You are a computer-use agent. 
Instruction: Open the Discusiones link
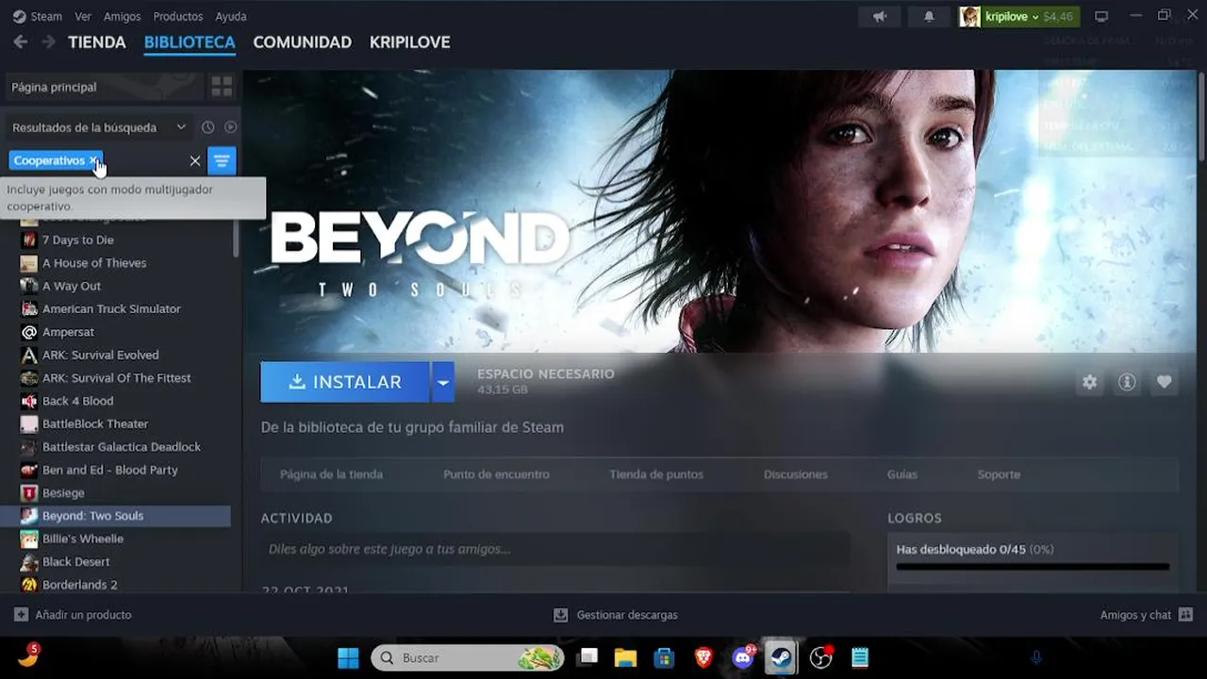coord(796,474)
